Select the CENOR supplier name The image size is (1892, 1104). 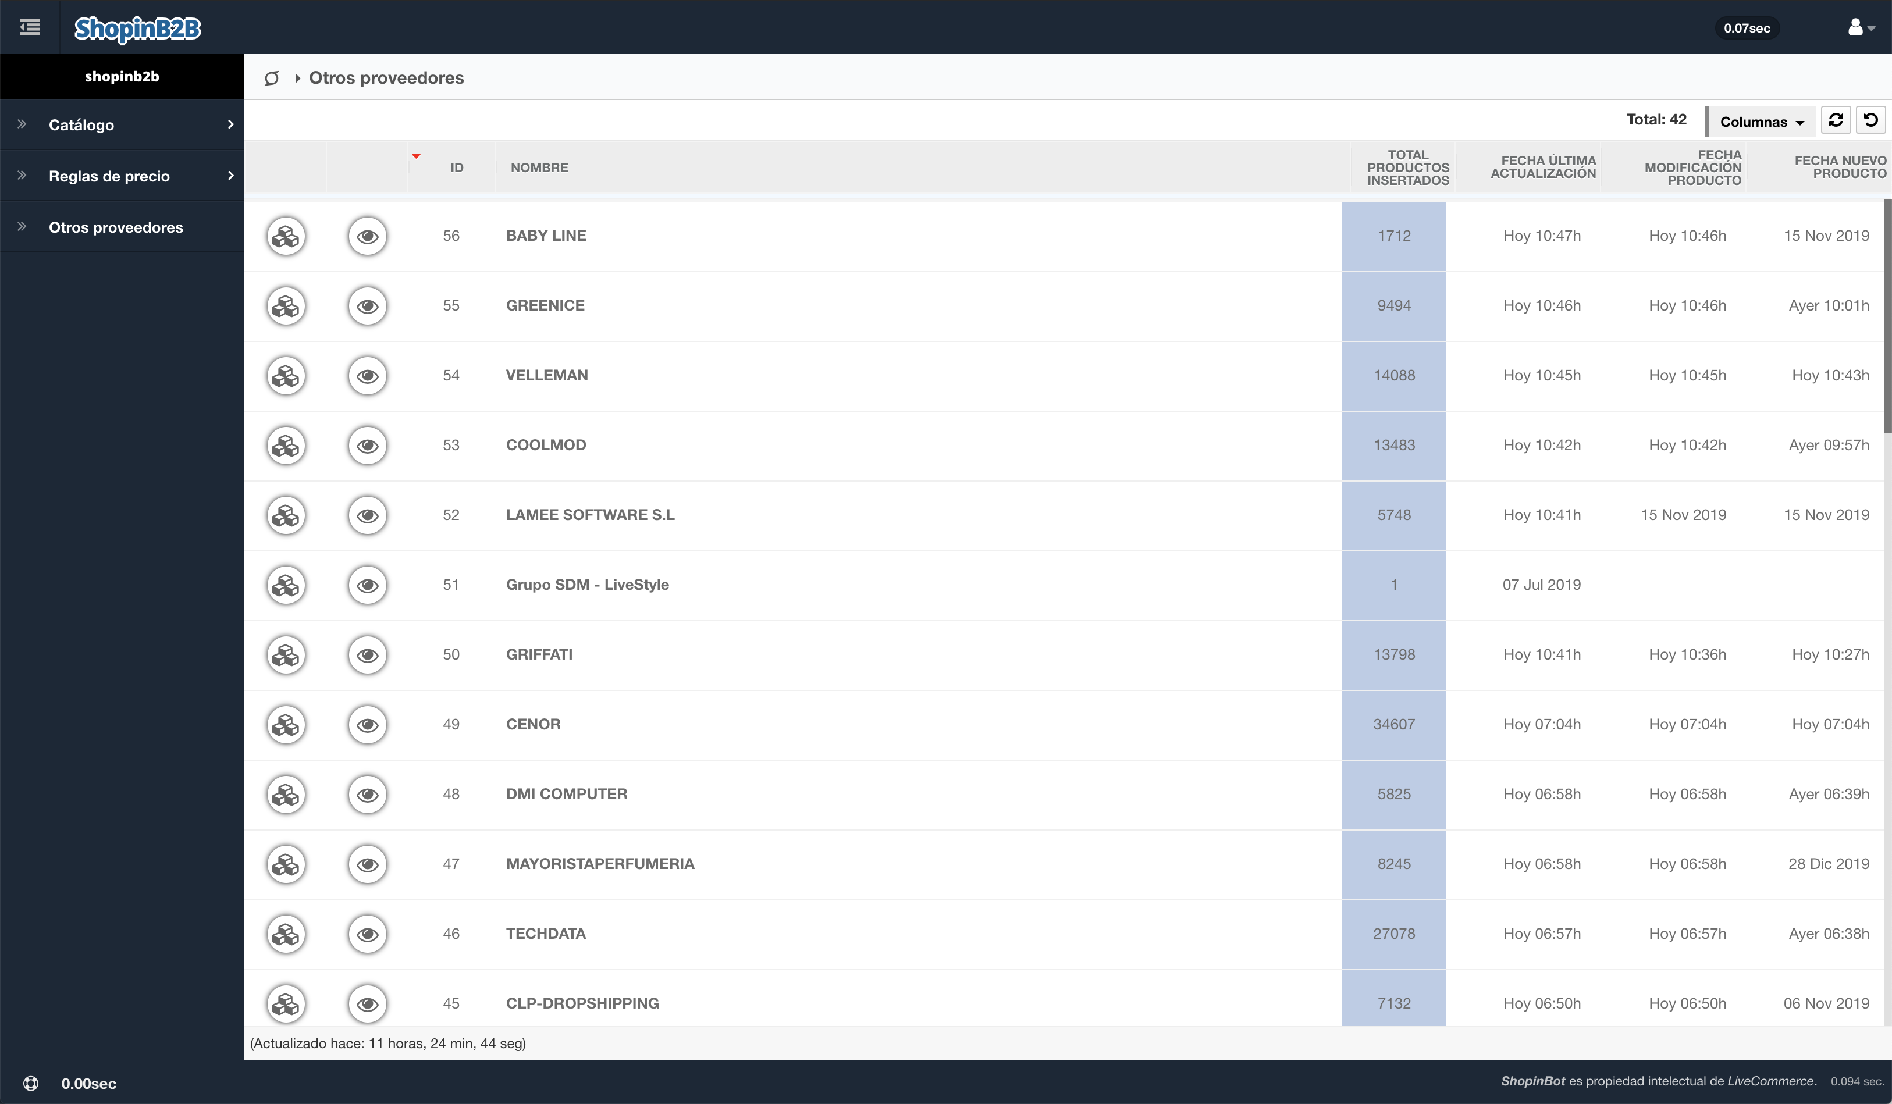click(533, 724)
